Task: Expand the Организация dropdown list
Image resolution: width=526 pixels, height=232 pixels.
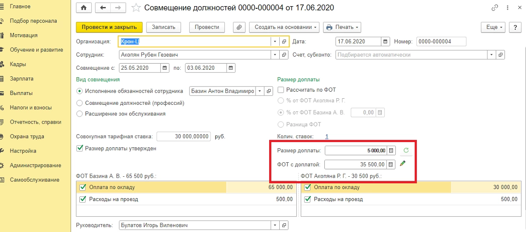Action: (275, 42)
